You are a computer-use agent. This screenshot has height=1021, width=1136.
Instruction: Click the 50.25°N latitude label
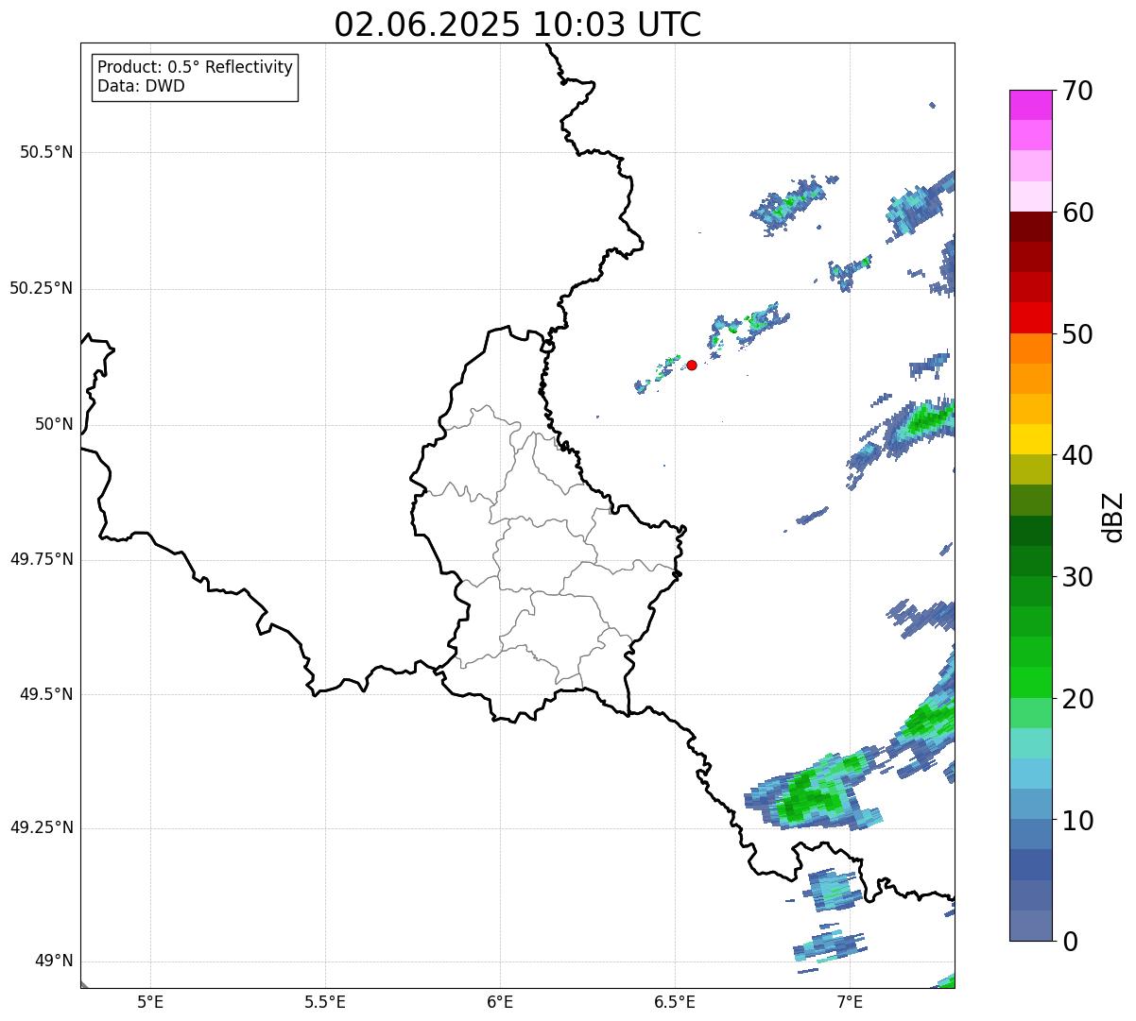pyautogui.click(x=42, y=288)
